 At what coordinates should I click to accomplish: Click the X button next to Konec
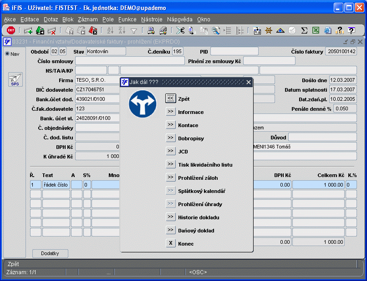170,243
